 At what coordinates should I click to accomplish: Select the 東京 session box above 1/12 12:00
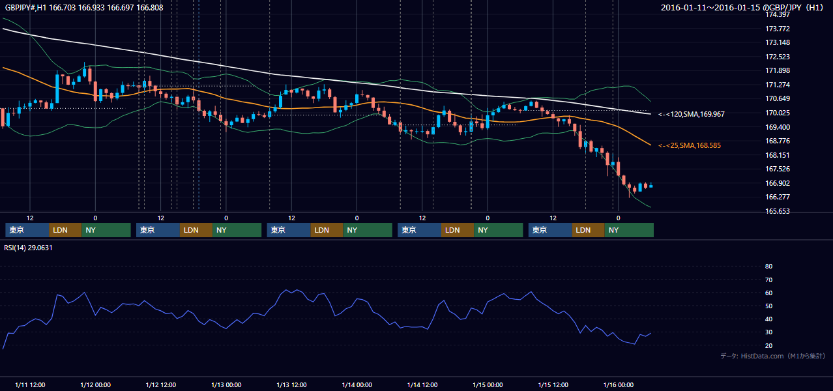(x=158, y=230)
